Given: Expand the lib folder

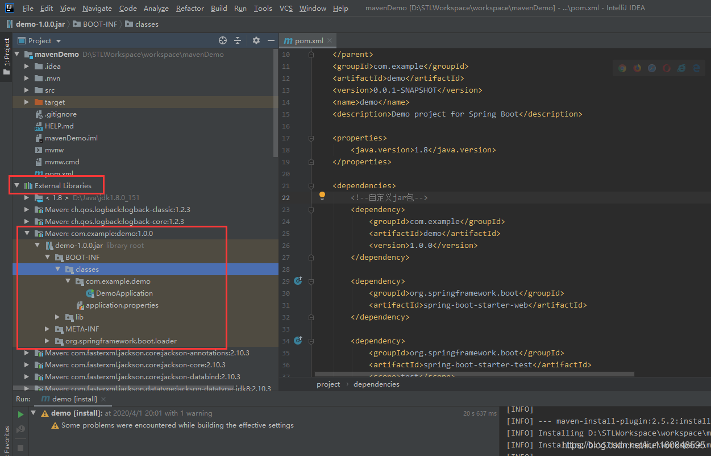Looking at the screenshot, I should coord(57,317).
